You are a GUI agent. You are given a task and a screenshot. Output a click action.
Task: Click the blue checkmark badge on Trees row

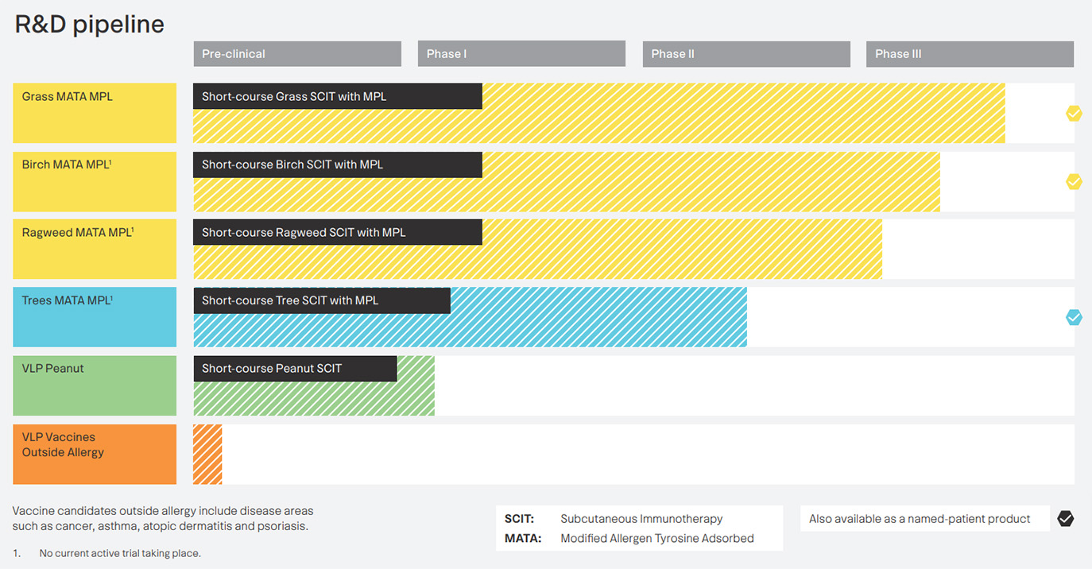coord(1074,318)
